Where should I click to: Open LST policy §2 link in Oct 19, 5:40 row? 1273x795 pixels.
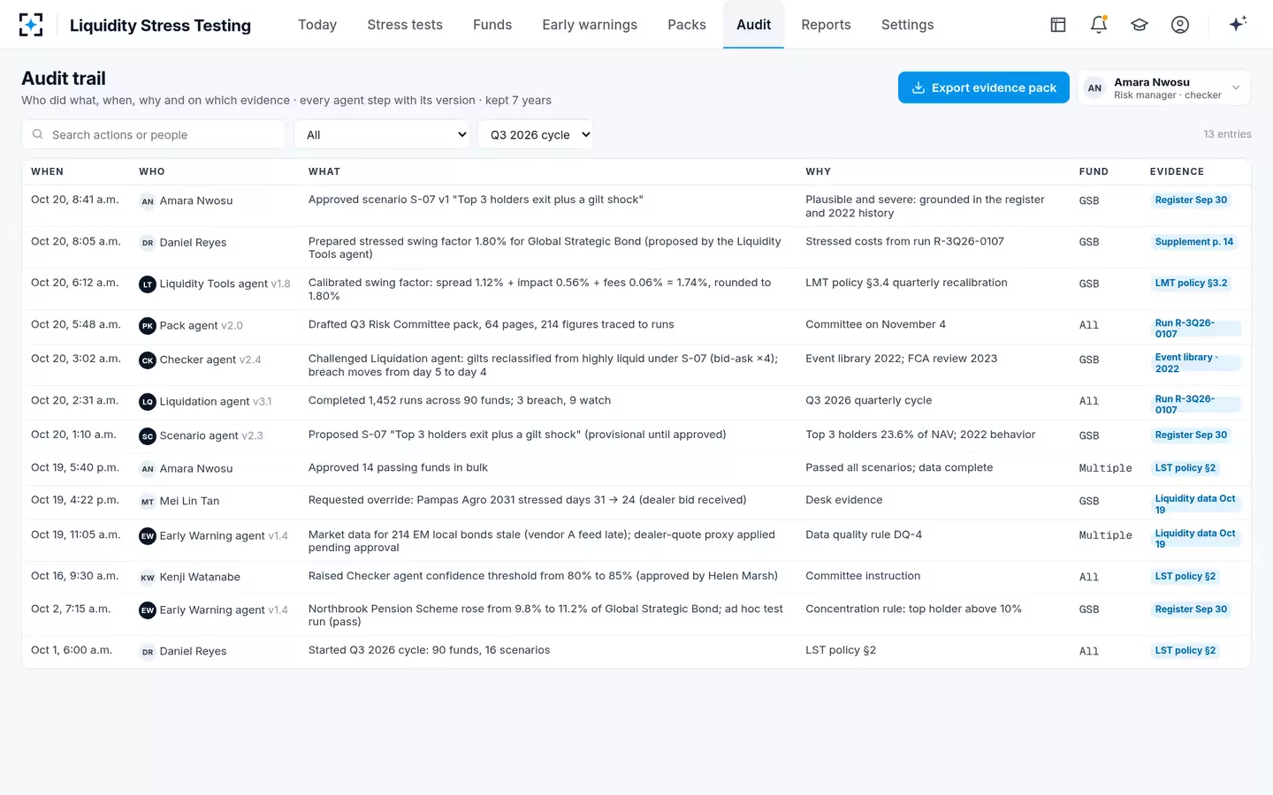click(1185, 468)
